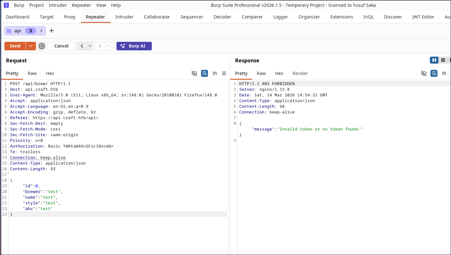The width and height of the screenshot is (451, 255).
Task: Open the Project menu
Action: click(37, 5)
